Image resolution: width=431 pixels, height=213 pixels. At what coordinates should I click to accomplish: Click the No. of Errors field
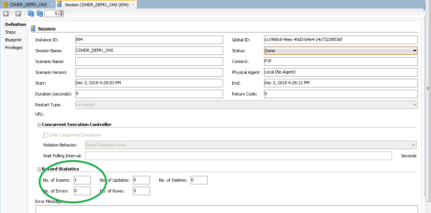(82, 191)
